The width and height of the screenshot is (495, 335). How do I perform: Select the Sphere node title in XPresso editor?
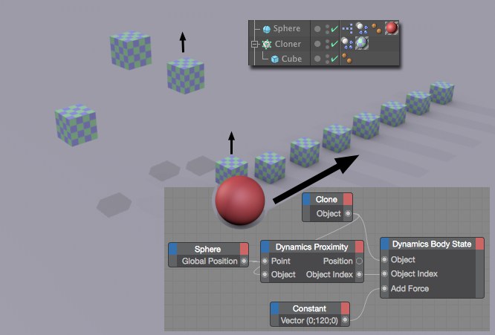(x=207, y=249)
